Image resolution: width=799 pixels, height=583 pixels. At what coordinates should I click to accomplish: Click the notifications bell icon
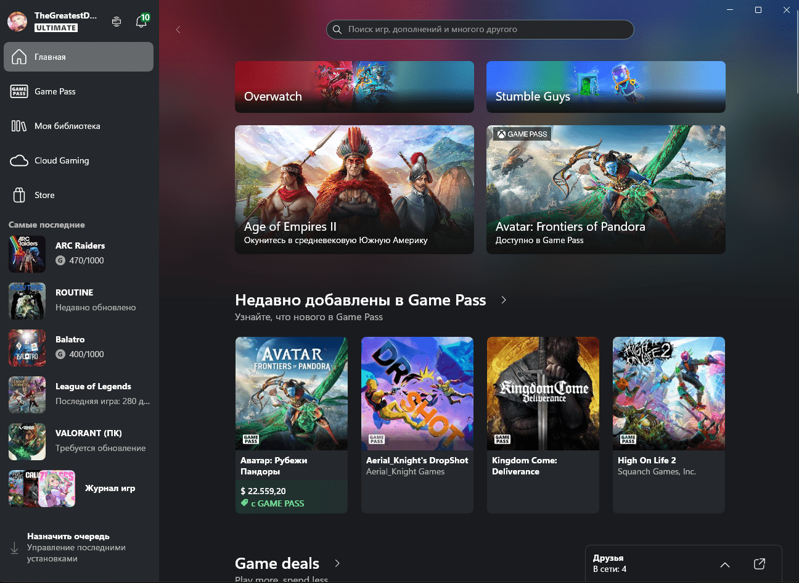pyautogui.click(x=141, y=22)
